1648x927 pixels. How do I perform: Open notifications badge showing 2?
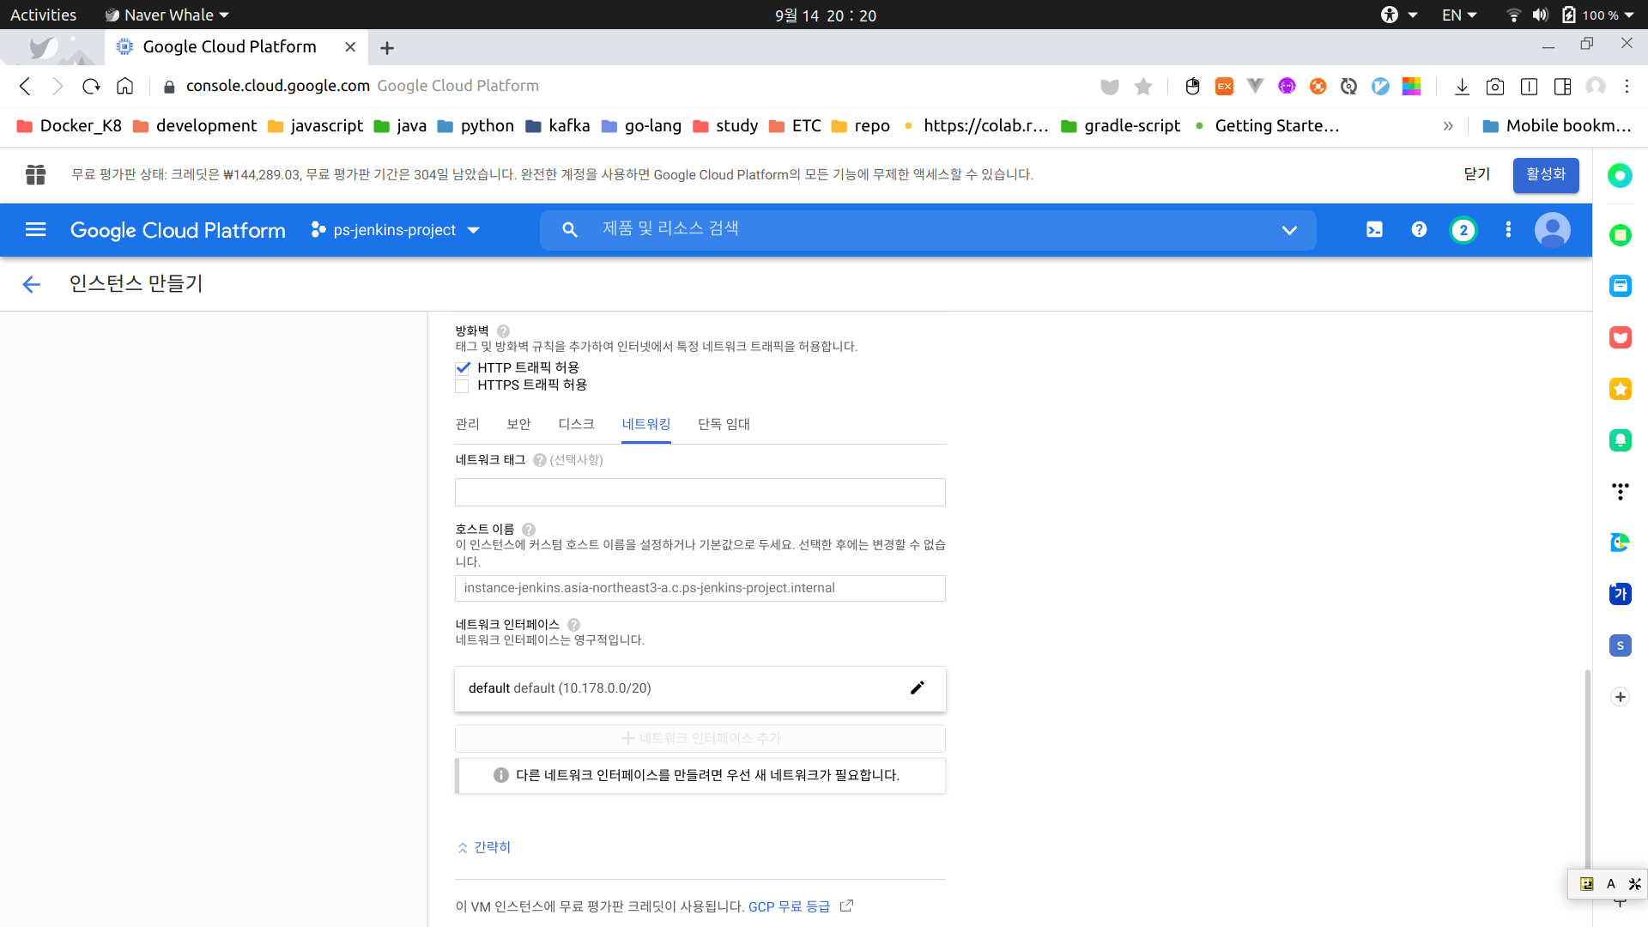[x=1463, y=230]
